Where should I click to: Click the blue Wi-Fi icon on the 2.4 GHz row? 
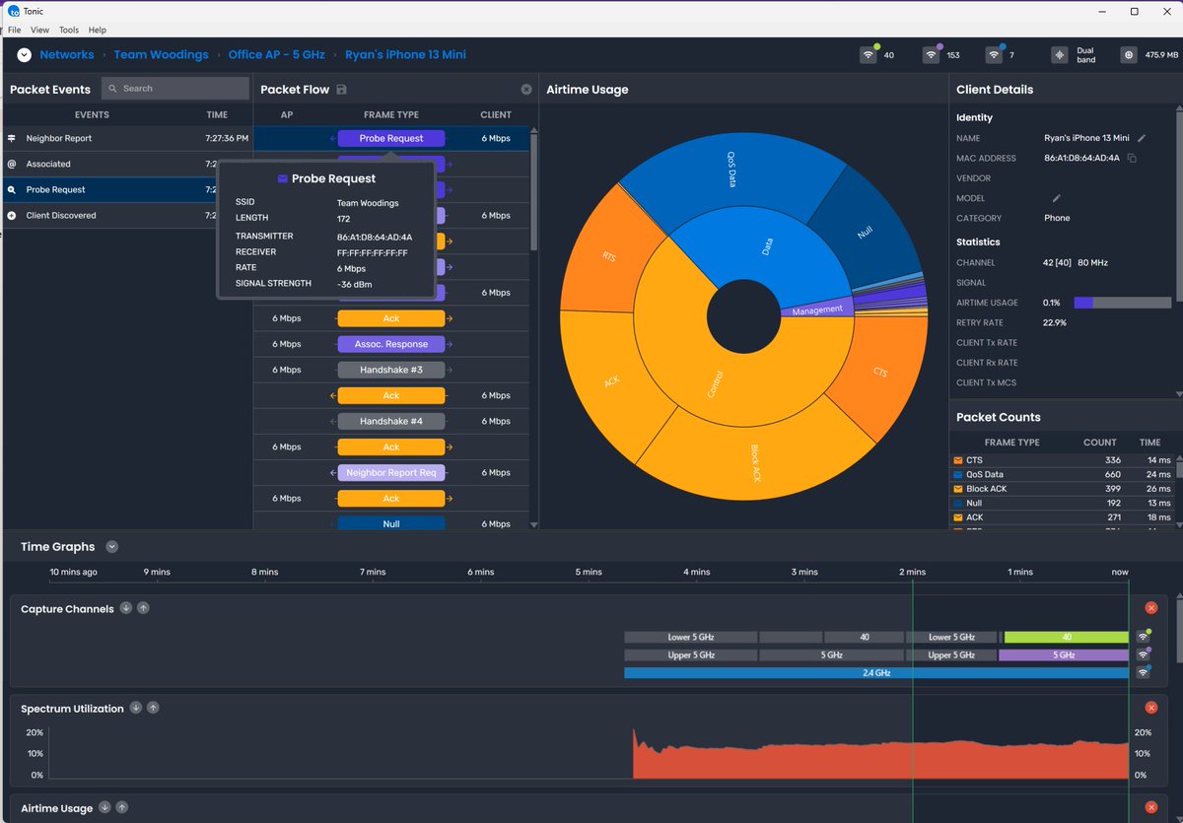click(x=1144, y=672)
